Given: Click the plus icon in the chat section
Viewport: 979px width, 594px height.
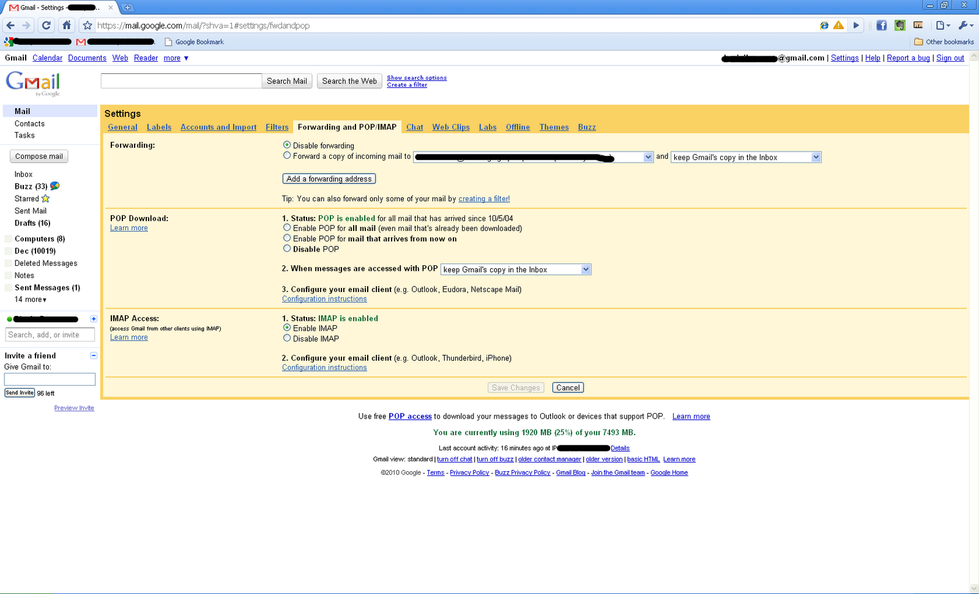Looking at the screenshot, I should click(x=94, y=319).
